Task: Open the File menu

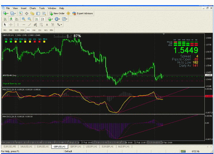Action: [8, 8]
